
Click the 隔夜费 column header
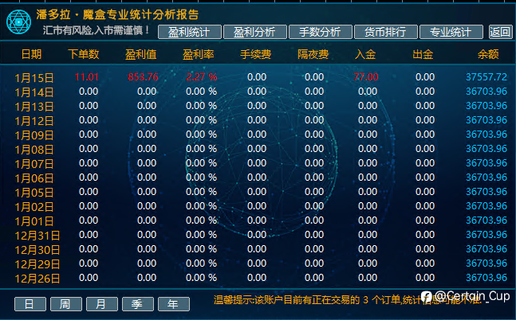coord(313,54)
